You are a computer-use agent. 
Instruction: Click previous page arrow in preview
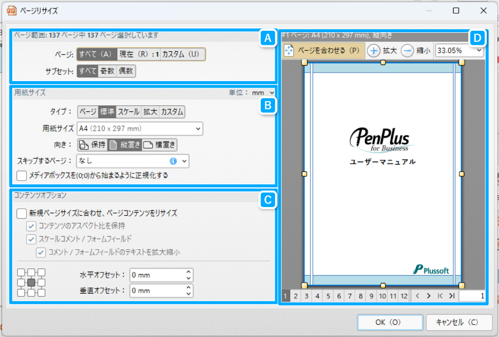tap(417, 296)
